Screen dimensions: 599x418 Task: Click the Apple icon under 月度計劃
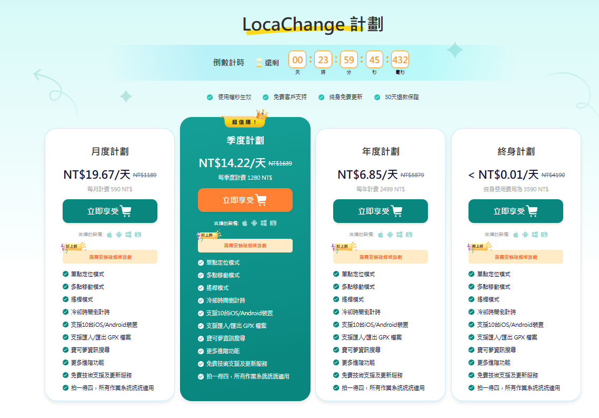109,235
